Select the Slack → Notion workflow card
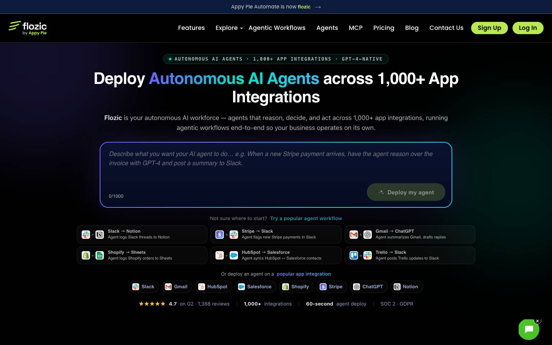Image resolution: width=552 pixels, height=345 pixels. (142, 234)
